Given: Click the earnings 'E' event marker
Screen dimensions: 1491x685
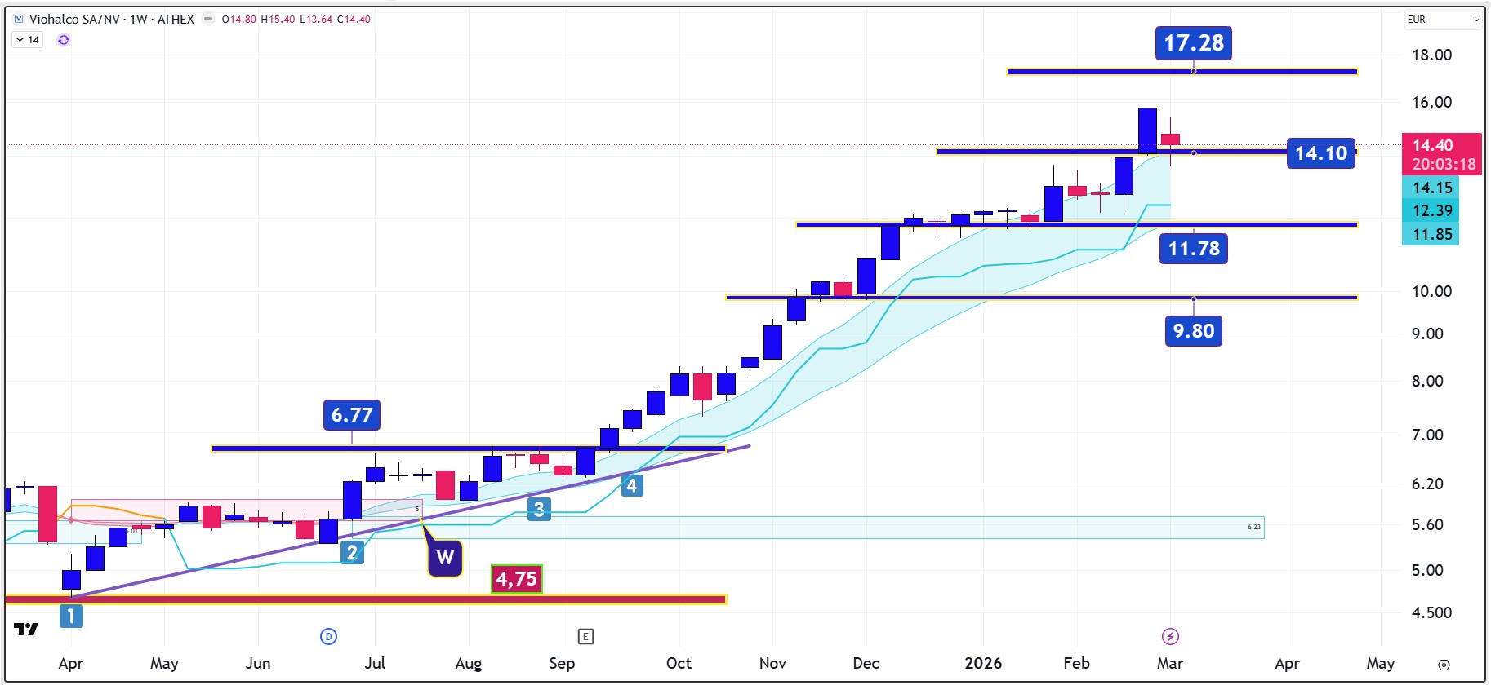Looking at the screenshot, I should click(x=585, y=637).
